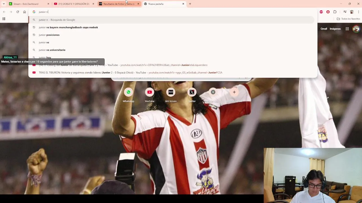362x203 pixels.
Task: Go back to the previous page
Action: click(4, 12)
